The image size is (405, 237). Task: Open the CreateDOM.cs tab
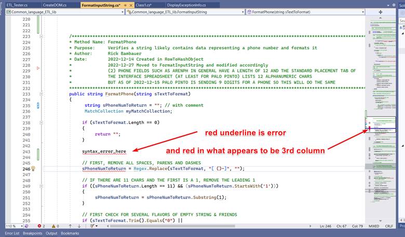coord(55,5)
